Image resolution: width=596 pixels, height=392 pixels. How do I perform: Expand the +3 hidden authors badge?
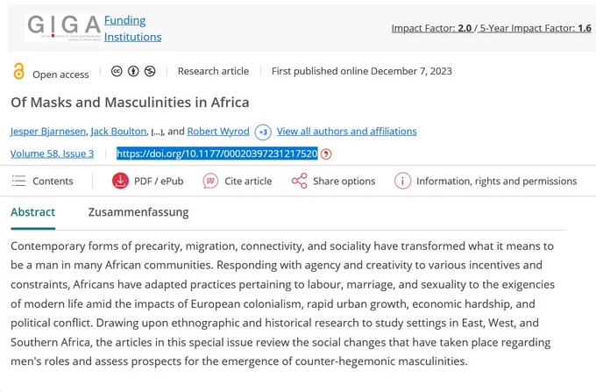[263, 132]
